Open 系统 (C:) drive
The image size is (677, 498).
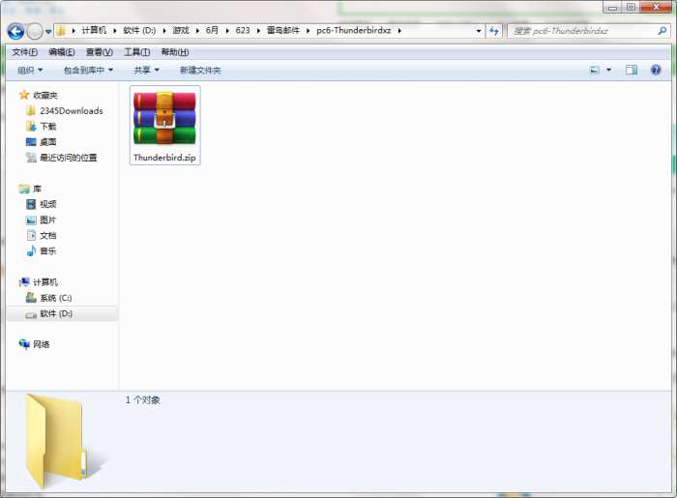[49, 298]
